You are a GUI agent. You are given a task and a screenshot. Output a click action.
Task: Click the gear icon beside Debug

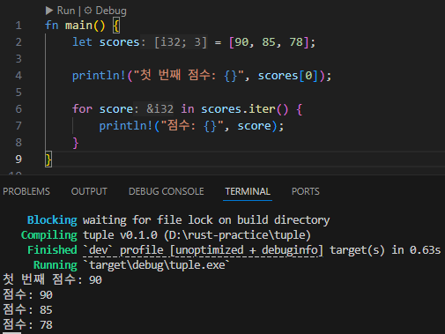click(88, 11)
